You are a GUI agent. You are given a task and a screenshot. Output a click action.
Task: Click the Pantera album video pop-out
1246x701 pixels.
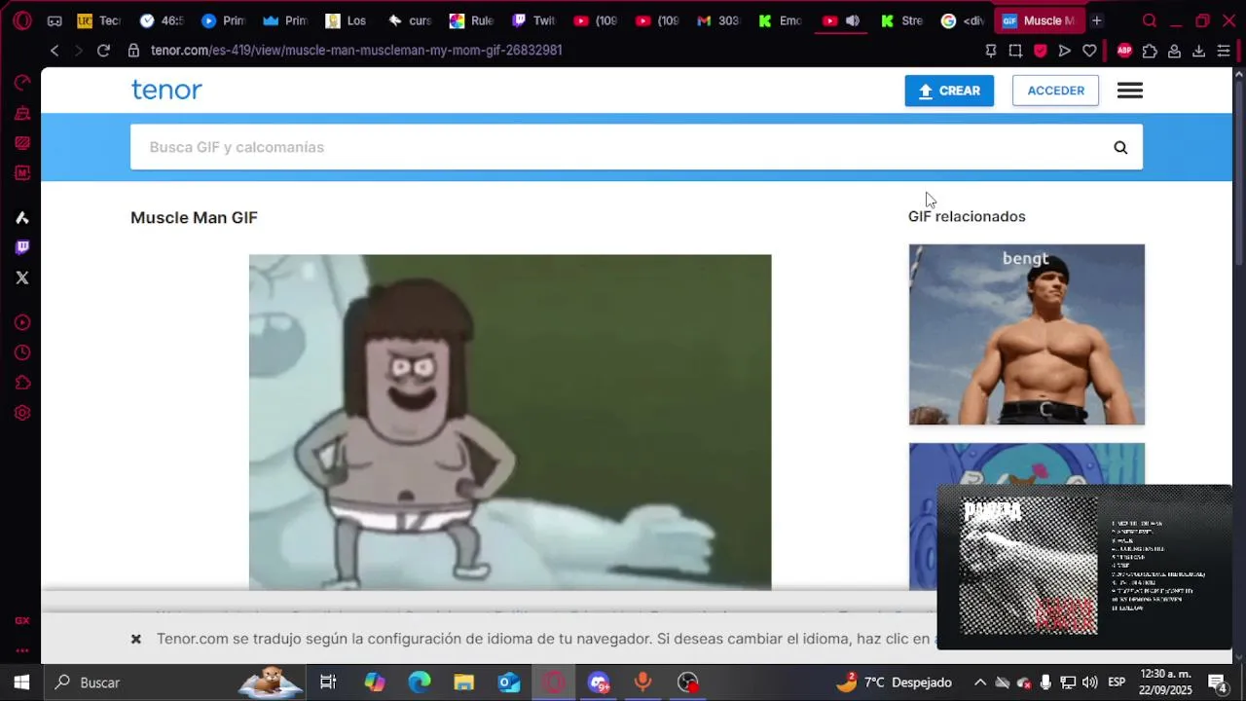(x=1084, y=567)
